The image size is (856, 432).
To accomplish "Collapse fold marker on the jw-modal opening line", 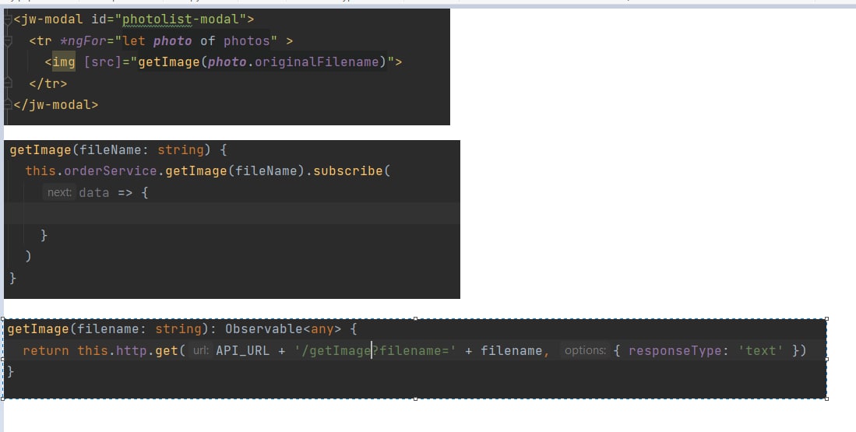I will click(8, 19).
